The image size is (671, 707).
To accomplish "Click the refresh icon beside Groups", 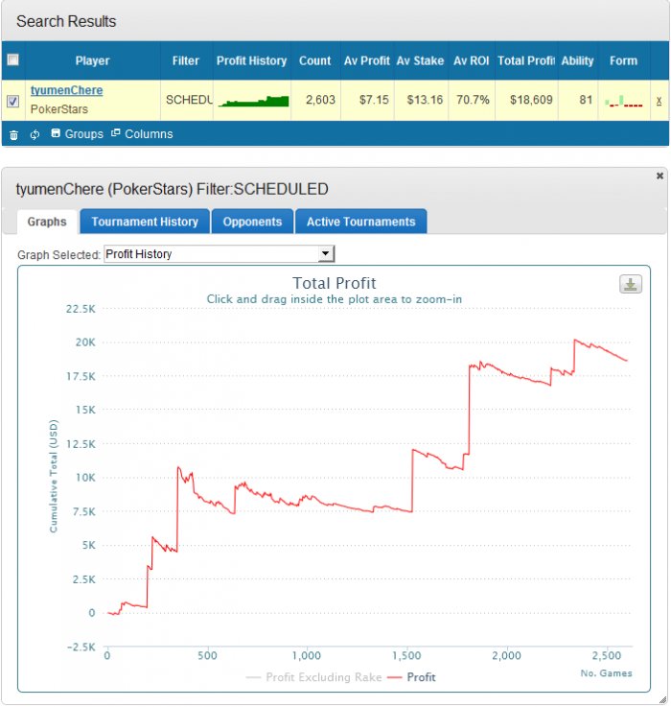I will [35, 134].
